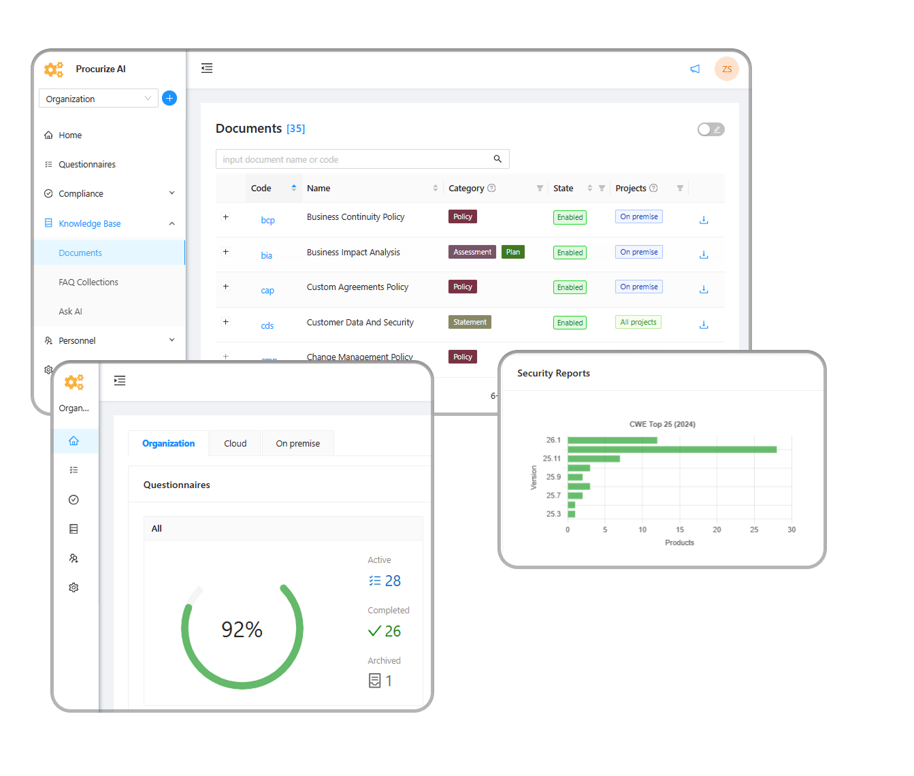Click the Questionnaires icon in the collapsed sidebar

74,470
